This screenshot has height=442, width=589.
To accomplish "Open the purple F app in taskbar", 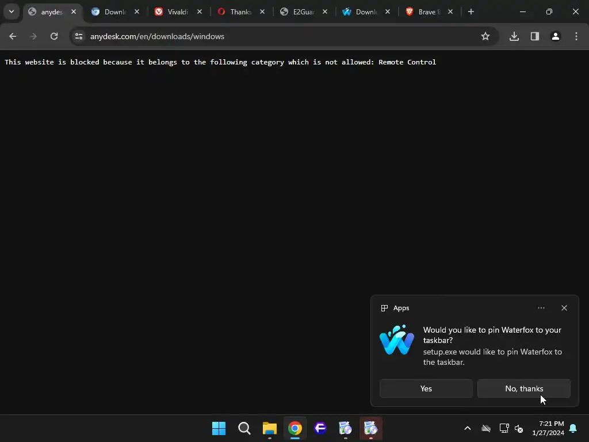I will [x=320, y=428].
